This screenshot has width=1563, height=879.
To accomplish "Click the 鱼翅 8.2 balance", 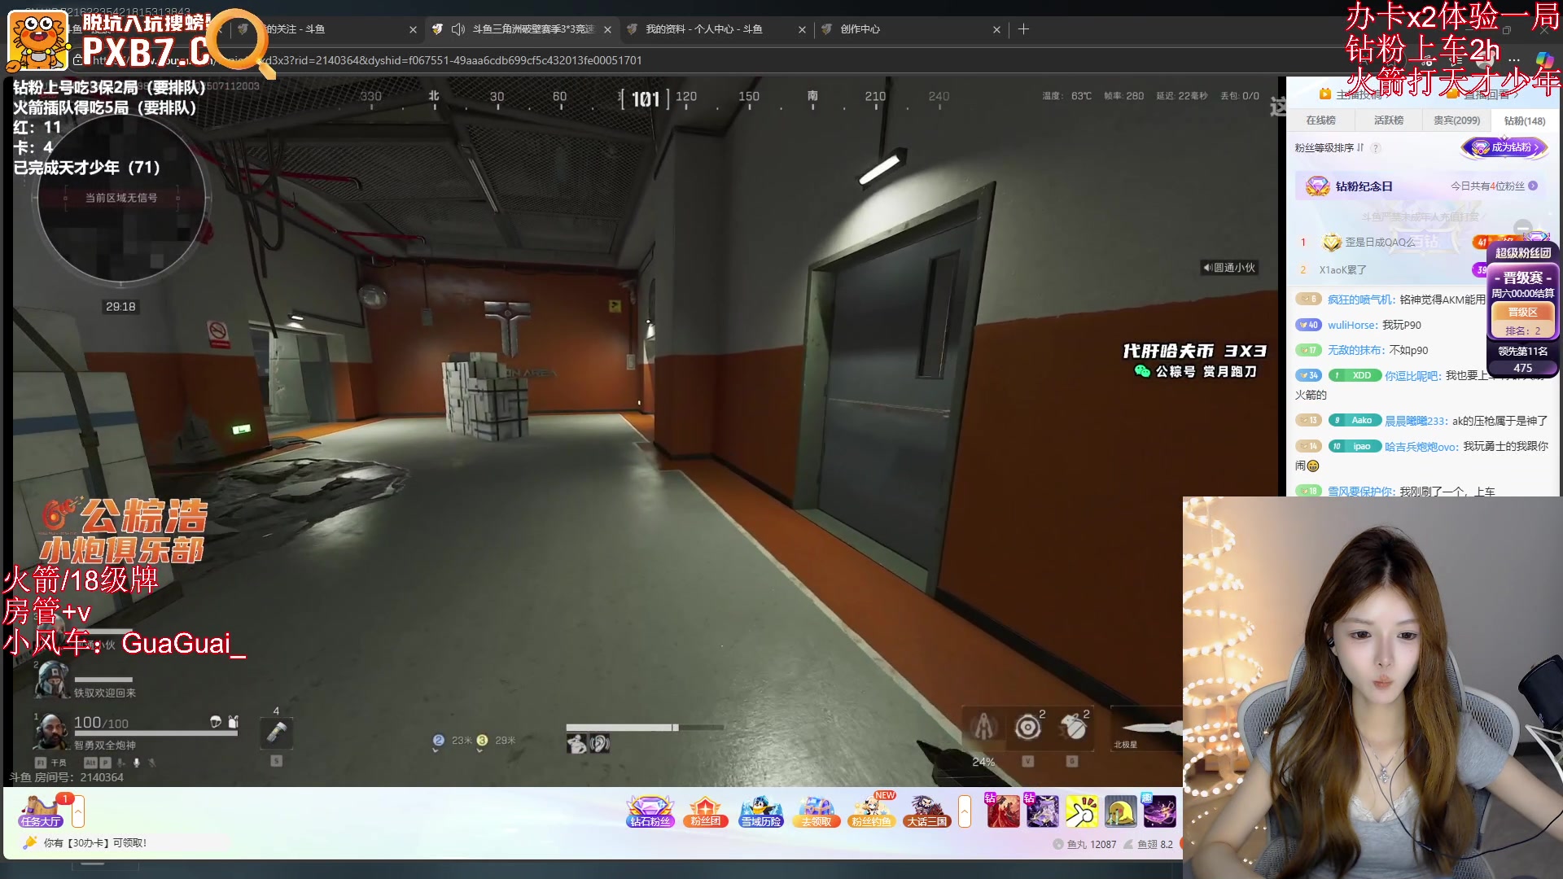I will [x=1149, y=845].
